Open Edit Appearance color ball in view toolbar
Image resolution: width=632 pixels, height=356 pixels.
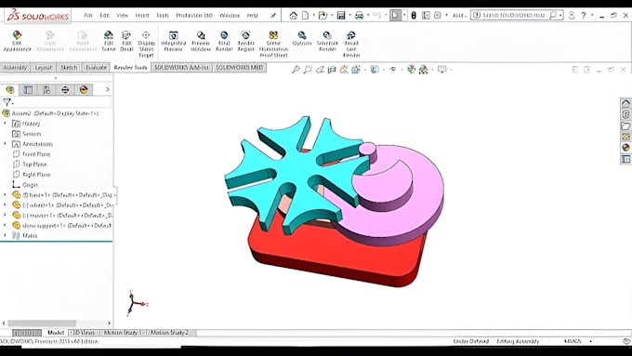[411, 70]
